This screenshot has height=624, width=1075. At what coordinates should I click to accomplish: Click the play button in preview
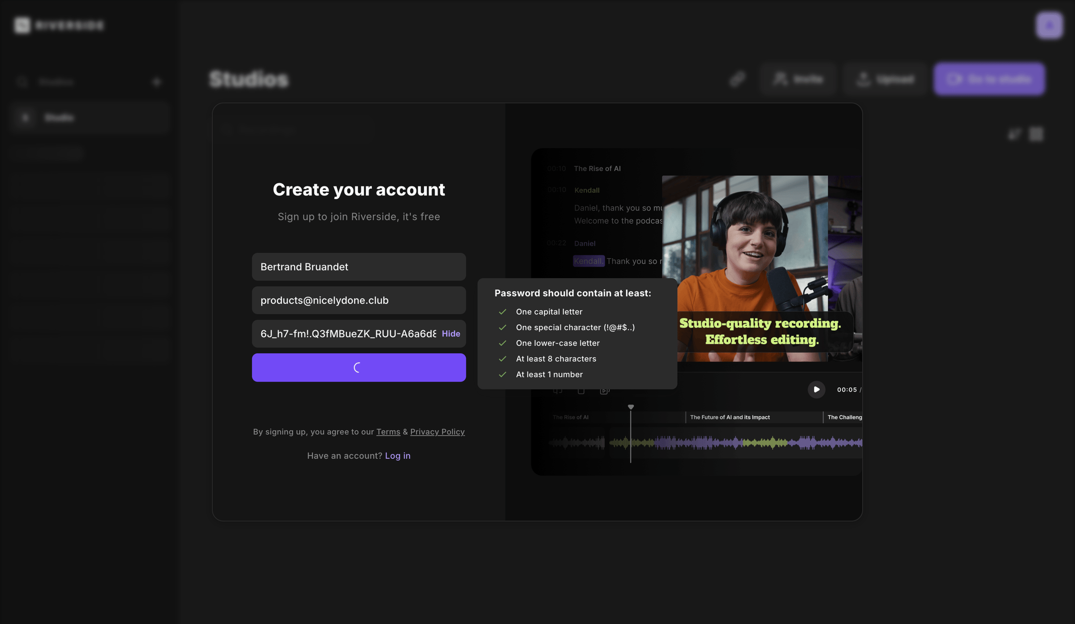pyautogui.click(x=816, y=390)
